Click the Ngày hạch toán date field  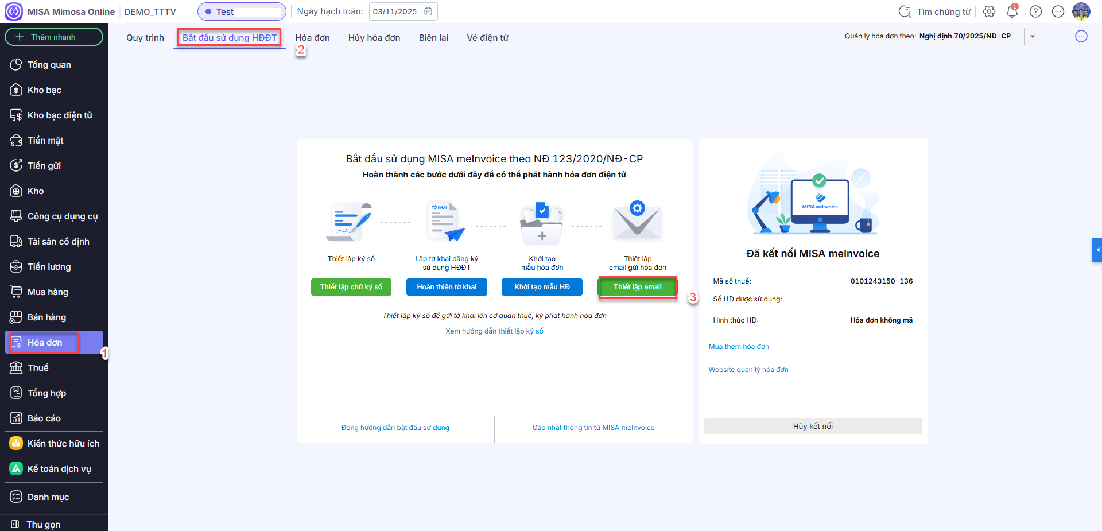click(403, 11)
